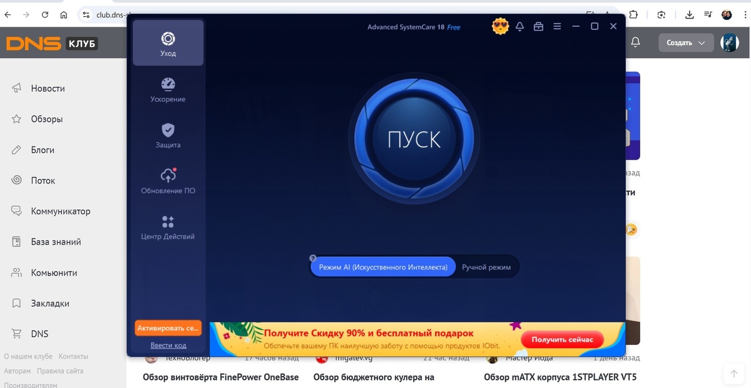Open Центр Действий in the sidebar
The width and height of the screenshot is (751, 388).
point(168,227)
